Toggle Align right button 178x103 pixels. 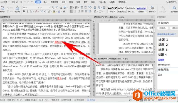[79, 11]
